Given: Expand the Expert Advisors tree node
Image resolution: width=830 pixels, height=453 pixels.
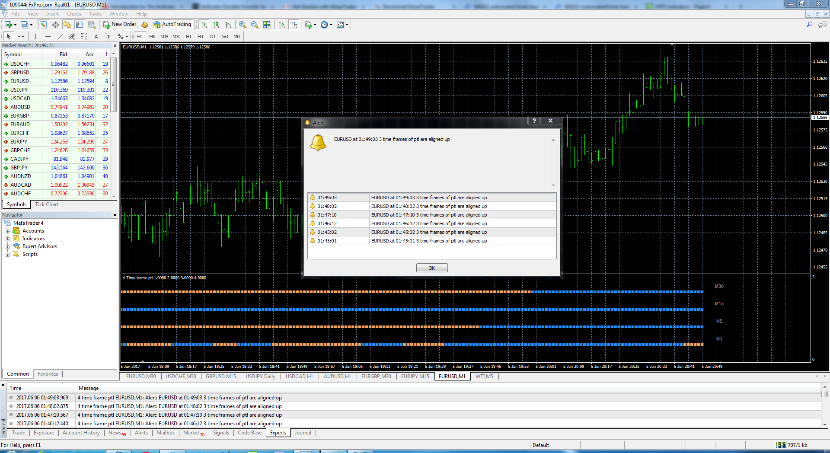Looking at the screenshot, I should click(x=7, y=247).
